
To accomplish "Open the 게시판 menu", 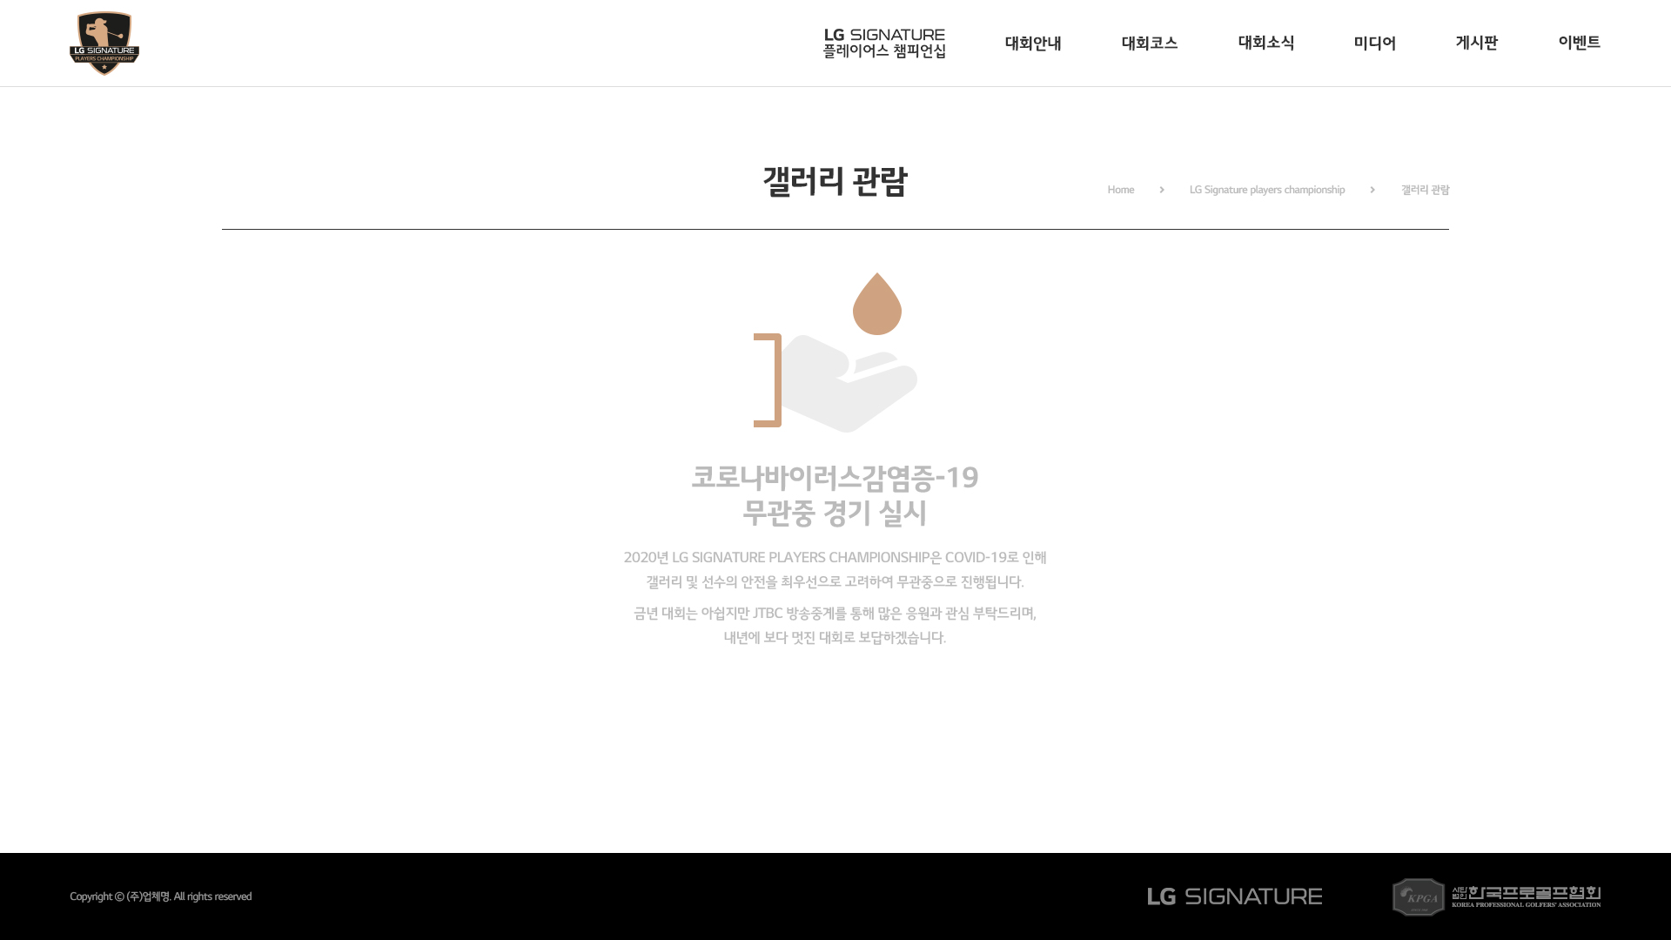I will point(1477,44).
